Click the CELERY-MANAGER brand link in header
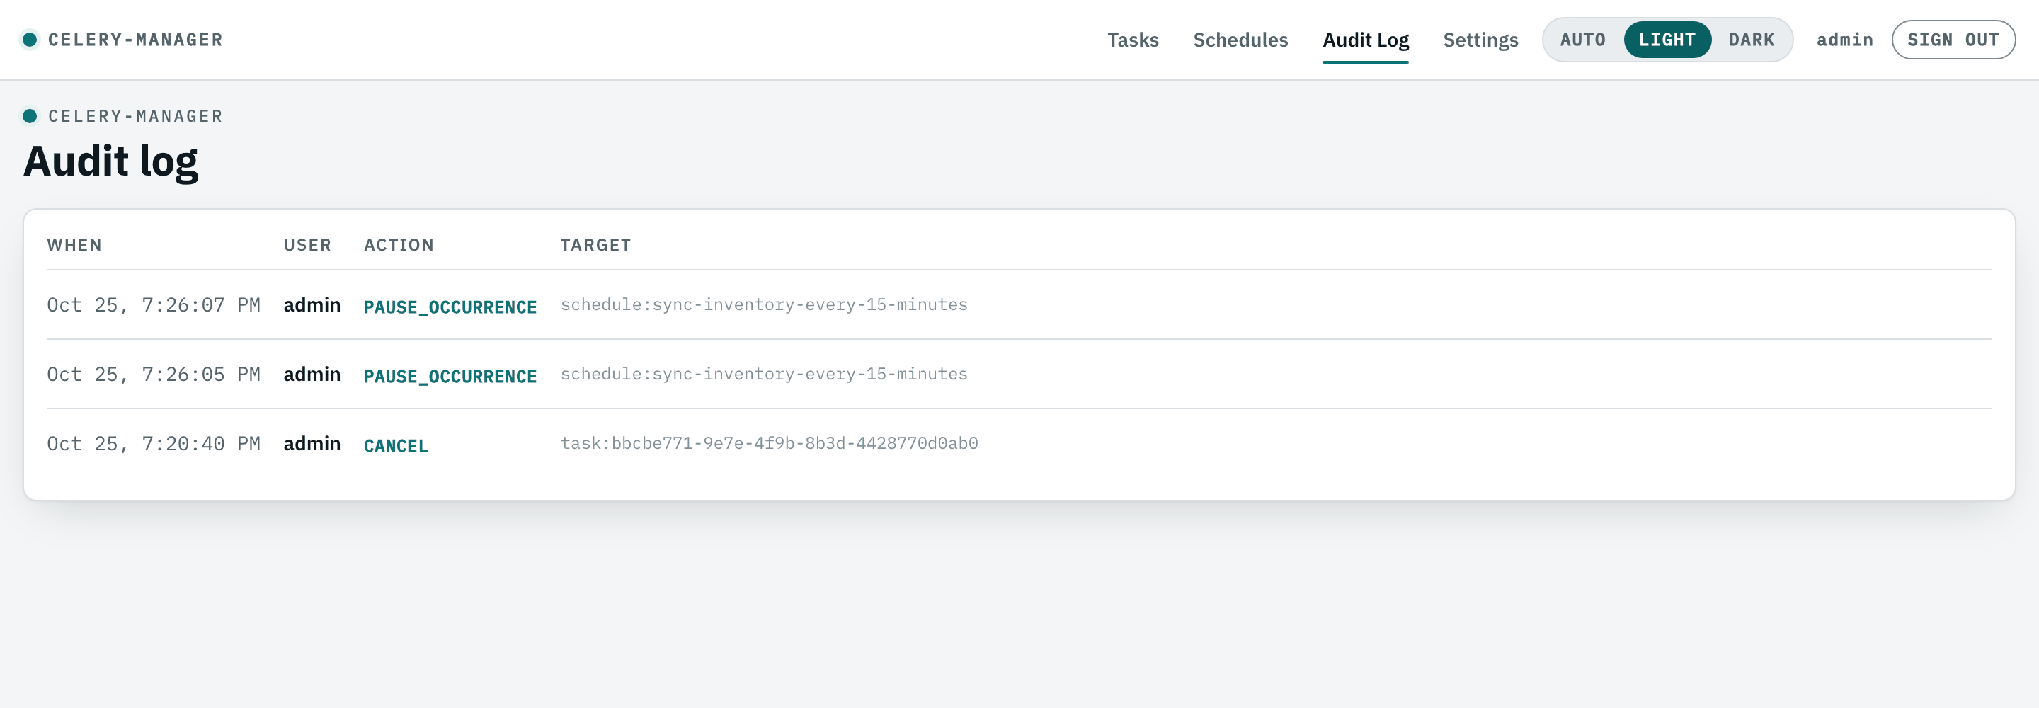The height and width of the screenshot is (708, 2039). tap(135, 40)
